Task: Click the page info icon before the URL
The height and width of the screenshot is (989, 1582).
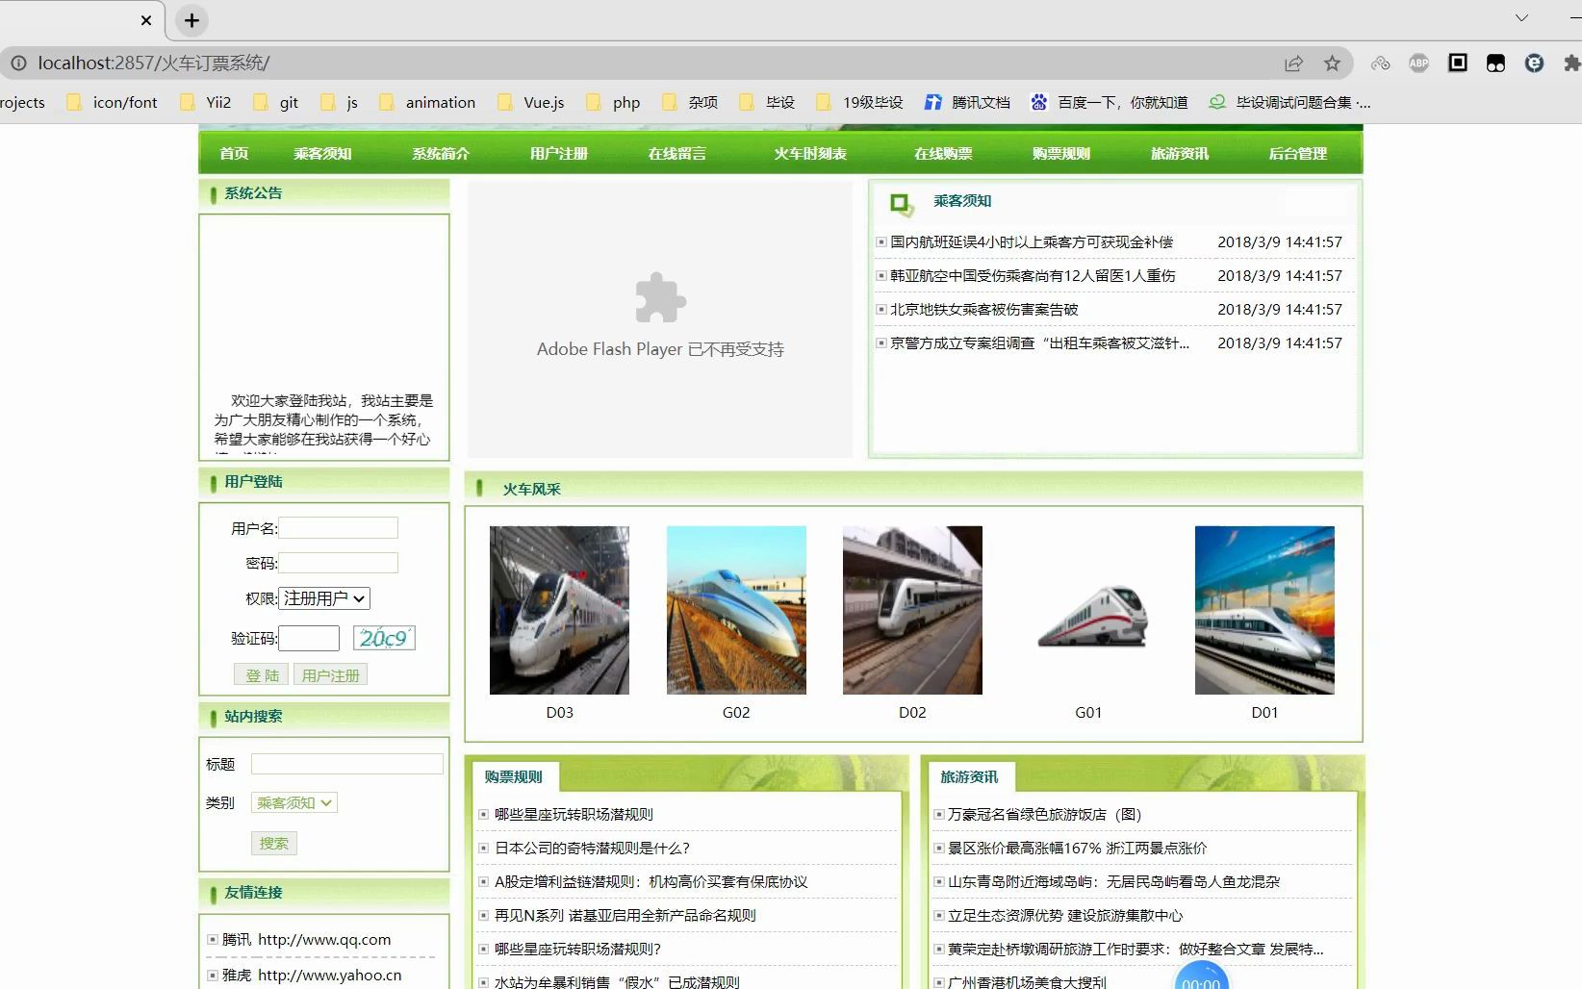Action: [19, 63]
